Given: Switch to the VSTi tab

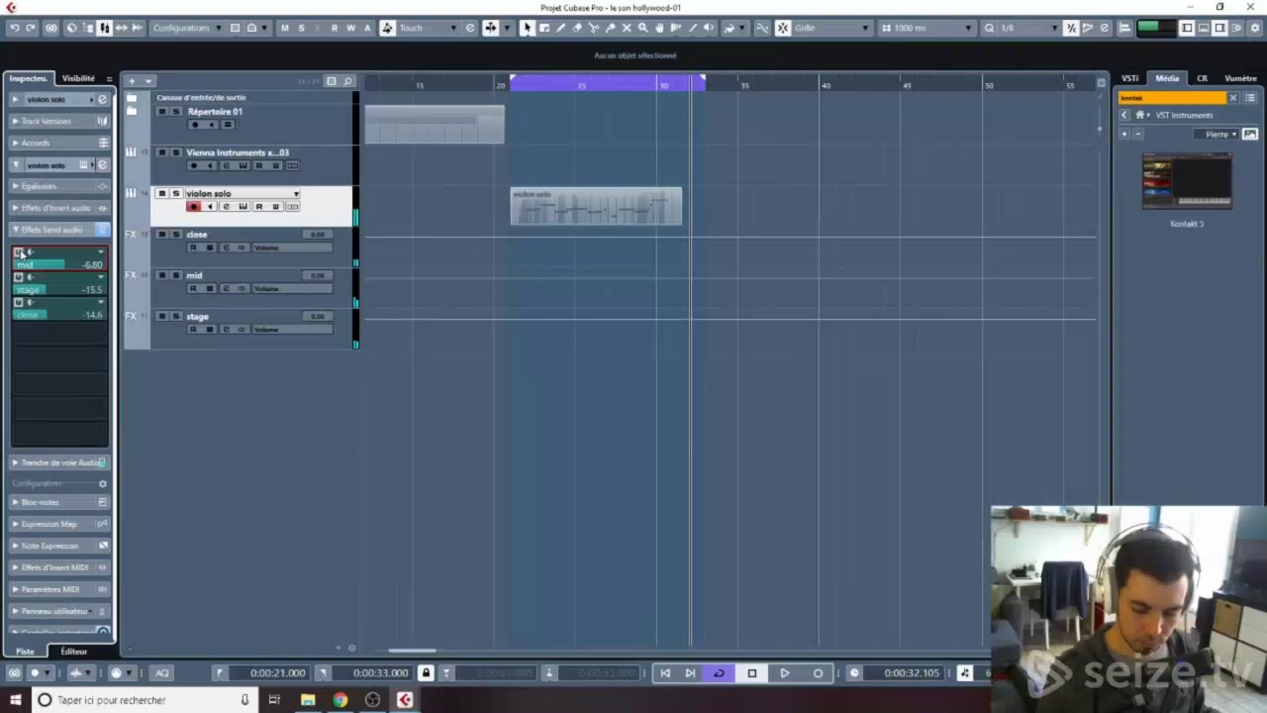Looking at the screenshot, I should click(x=1129, y=78).
